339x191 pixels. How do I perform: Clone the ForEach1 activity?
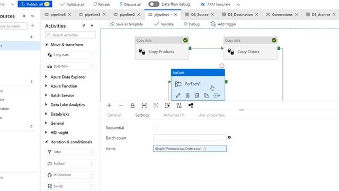coord(207,95)
